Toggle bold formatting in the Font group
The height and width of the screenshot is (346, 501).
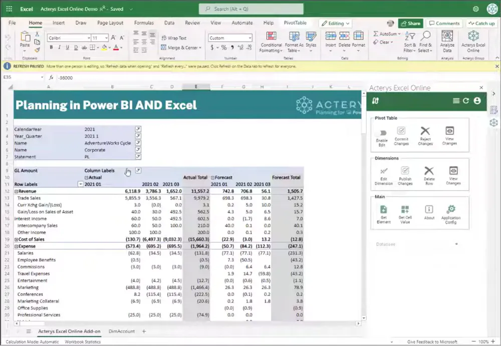pyautogui.click(x=52, y=46)
